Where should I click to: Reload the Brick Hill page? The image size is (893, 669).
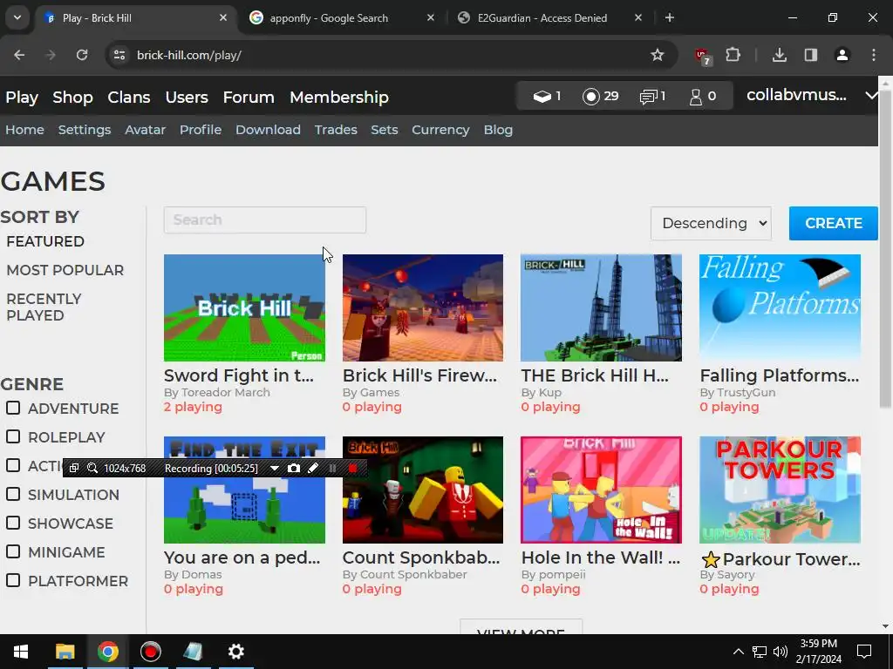(x=82, y=55)
